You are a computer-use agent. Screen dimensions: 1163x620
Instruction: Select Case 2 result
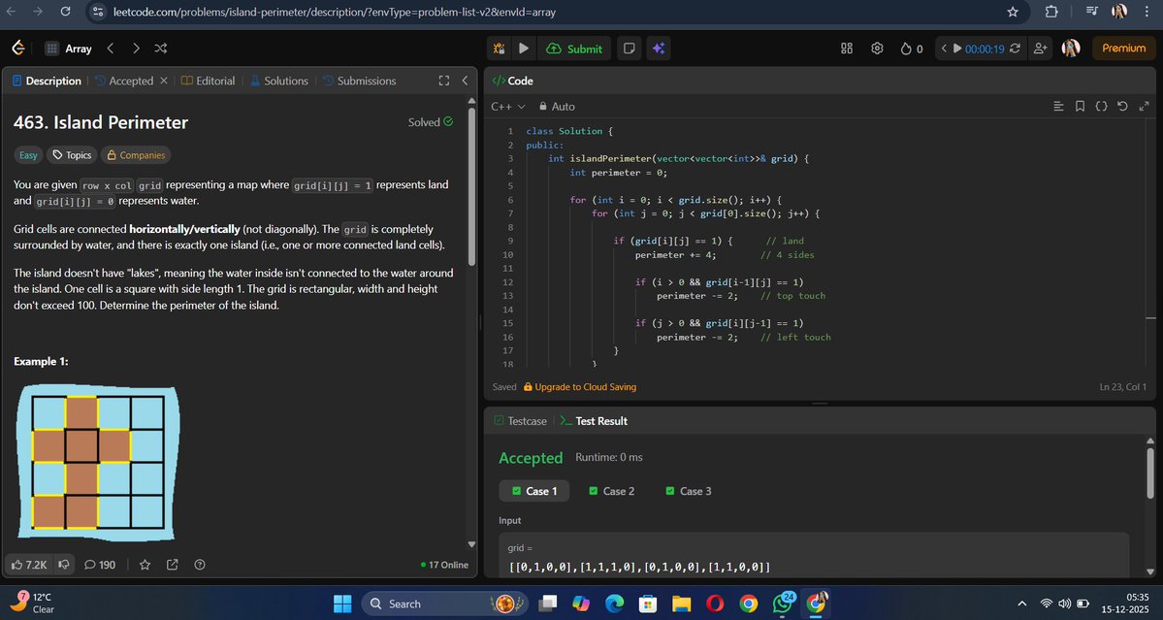click(x=611, y=491)
